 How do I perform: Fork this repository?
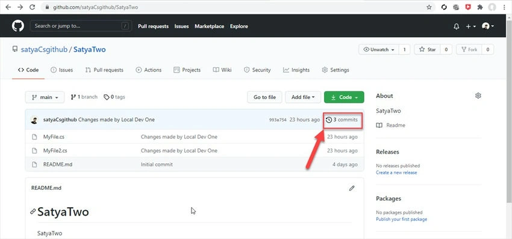click(469, 49)
